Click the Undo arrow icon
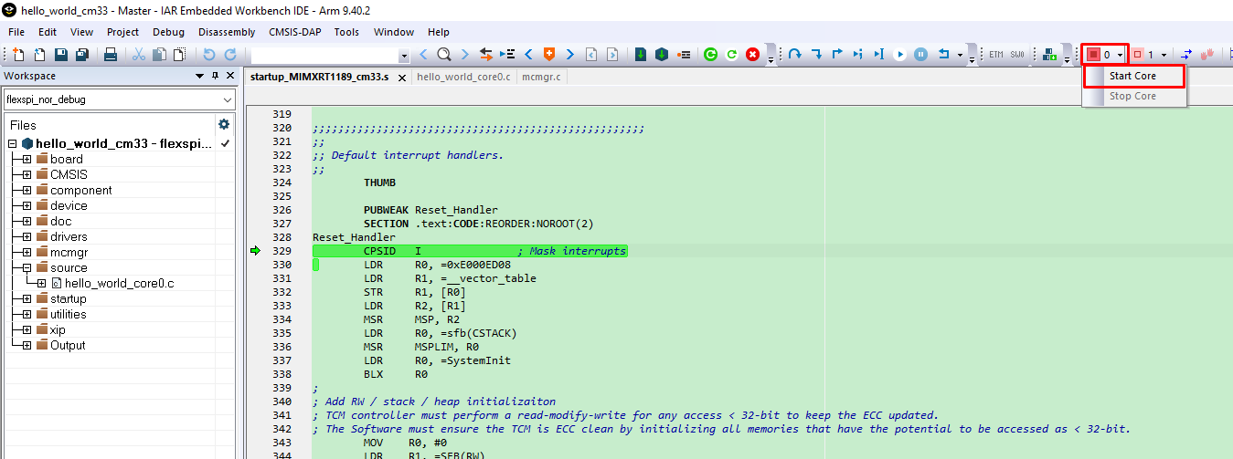This screenshot has height=459, width=1233. (208, 55)
